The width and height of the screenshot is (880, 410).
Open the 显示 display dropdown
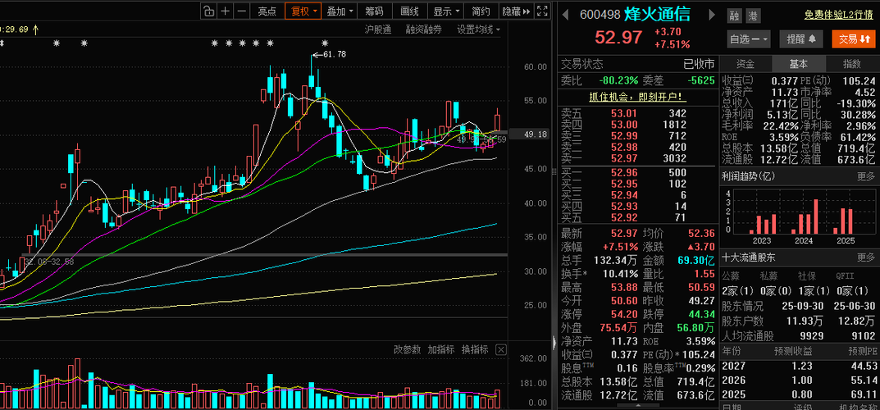click(x=447, y=11)
